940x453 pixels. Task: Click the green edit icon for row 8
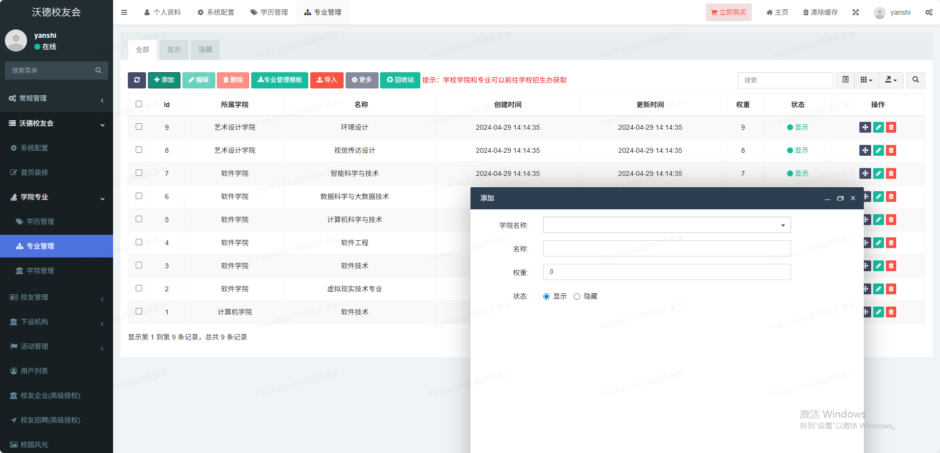coord(878,150)
